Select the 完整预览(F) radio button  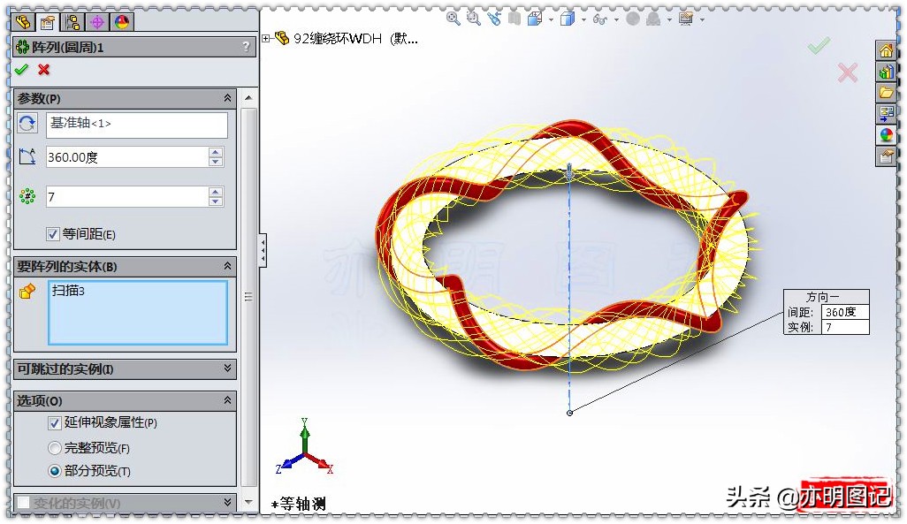pyautogui.click(x=55, y=448)
